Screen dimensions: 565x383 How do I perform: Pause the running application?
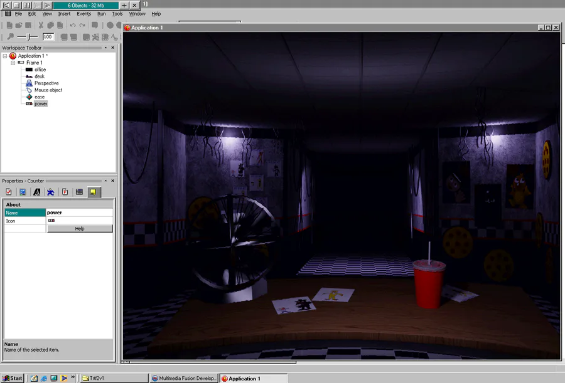[x=27, y=5]
